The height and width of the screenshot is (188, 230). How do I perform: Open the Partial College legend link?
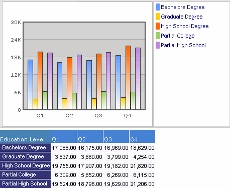point(178,36)
